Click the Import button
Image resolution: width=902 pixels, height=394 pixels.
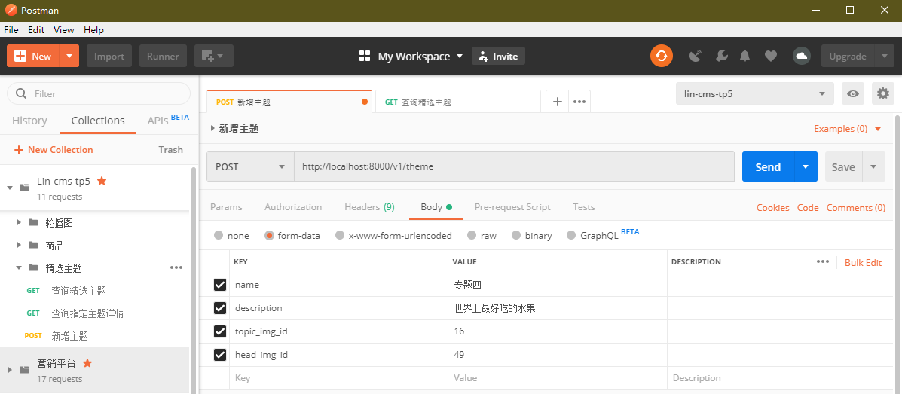point(109,56)
